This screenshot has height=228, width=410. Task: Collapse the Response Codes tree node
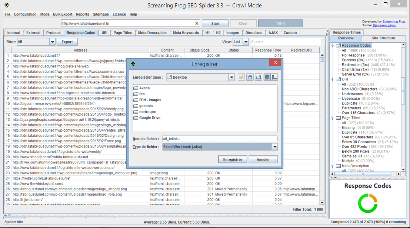(333, 46)
